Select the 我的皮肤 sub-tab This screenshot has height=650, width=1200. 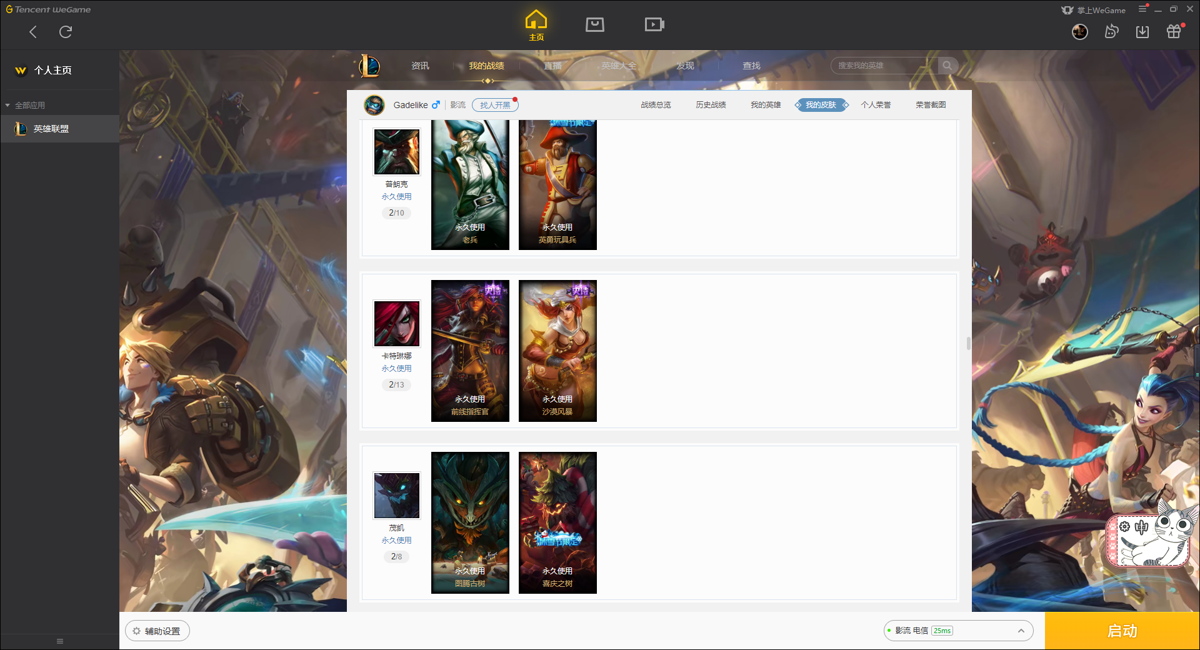821,105
